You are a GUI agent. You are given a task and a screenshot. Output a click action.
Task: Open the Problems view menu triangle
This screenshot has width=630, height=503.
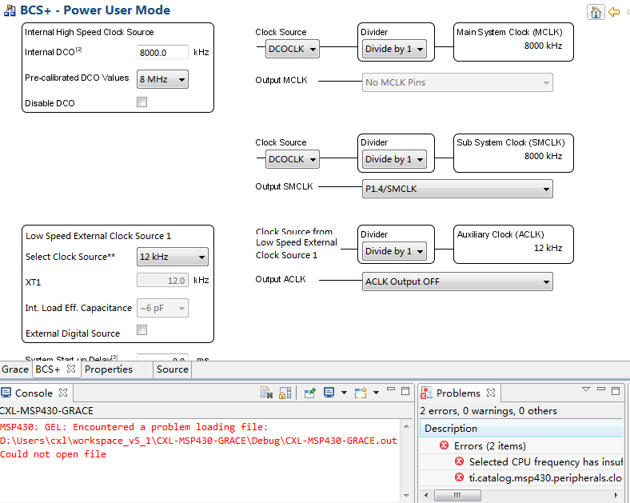[586, 389]
